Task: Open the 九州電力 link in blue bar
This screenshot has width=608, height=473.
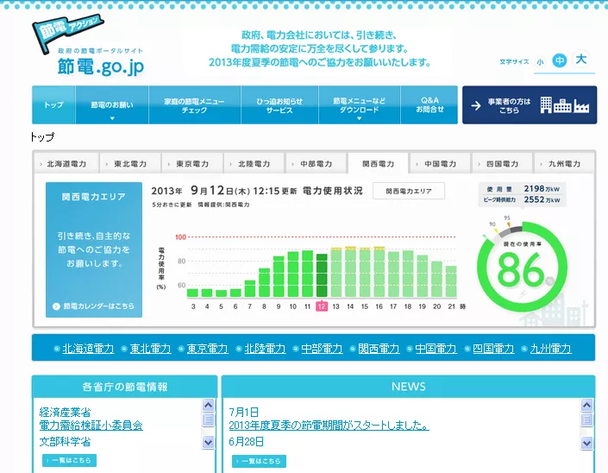Action: 550,349
